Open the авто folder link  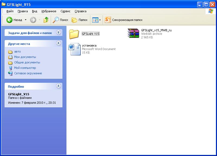pyautogui.click(x=17, y=51)
